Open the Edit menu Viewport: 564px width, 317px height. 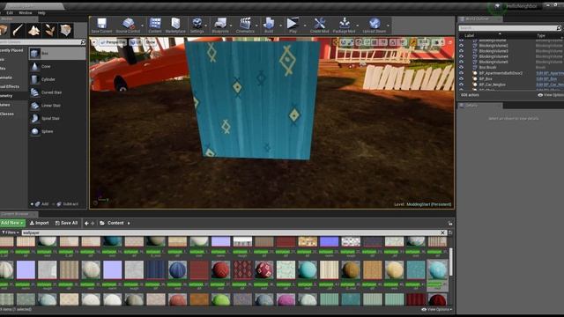click(x=10, y=13)
